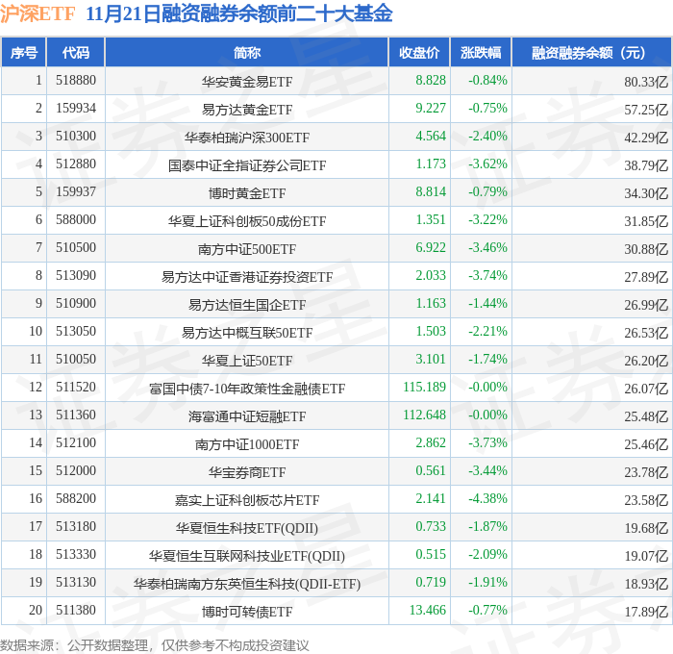
Task: Select the fund name 华安黄金易ETF
Action: coord(247,82)
